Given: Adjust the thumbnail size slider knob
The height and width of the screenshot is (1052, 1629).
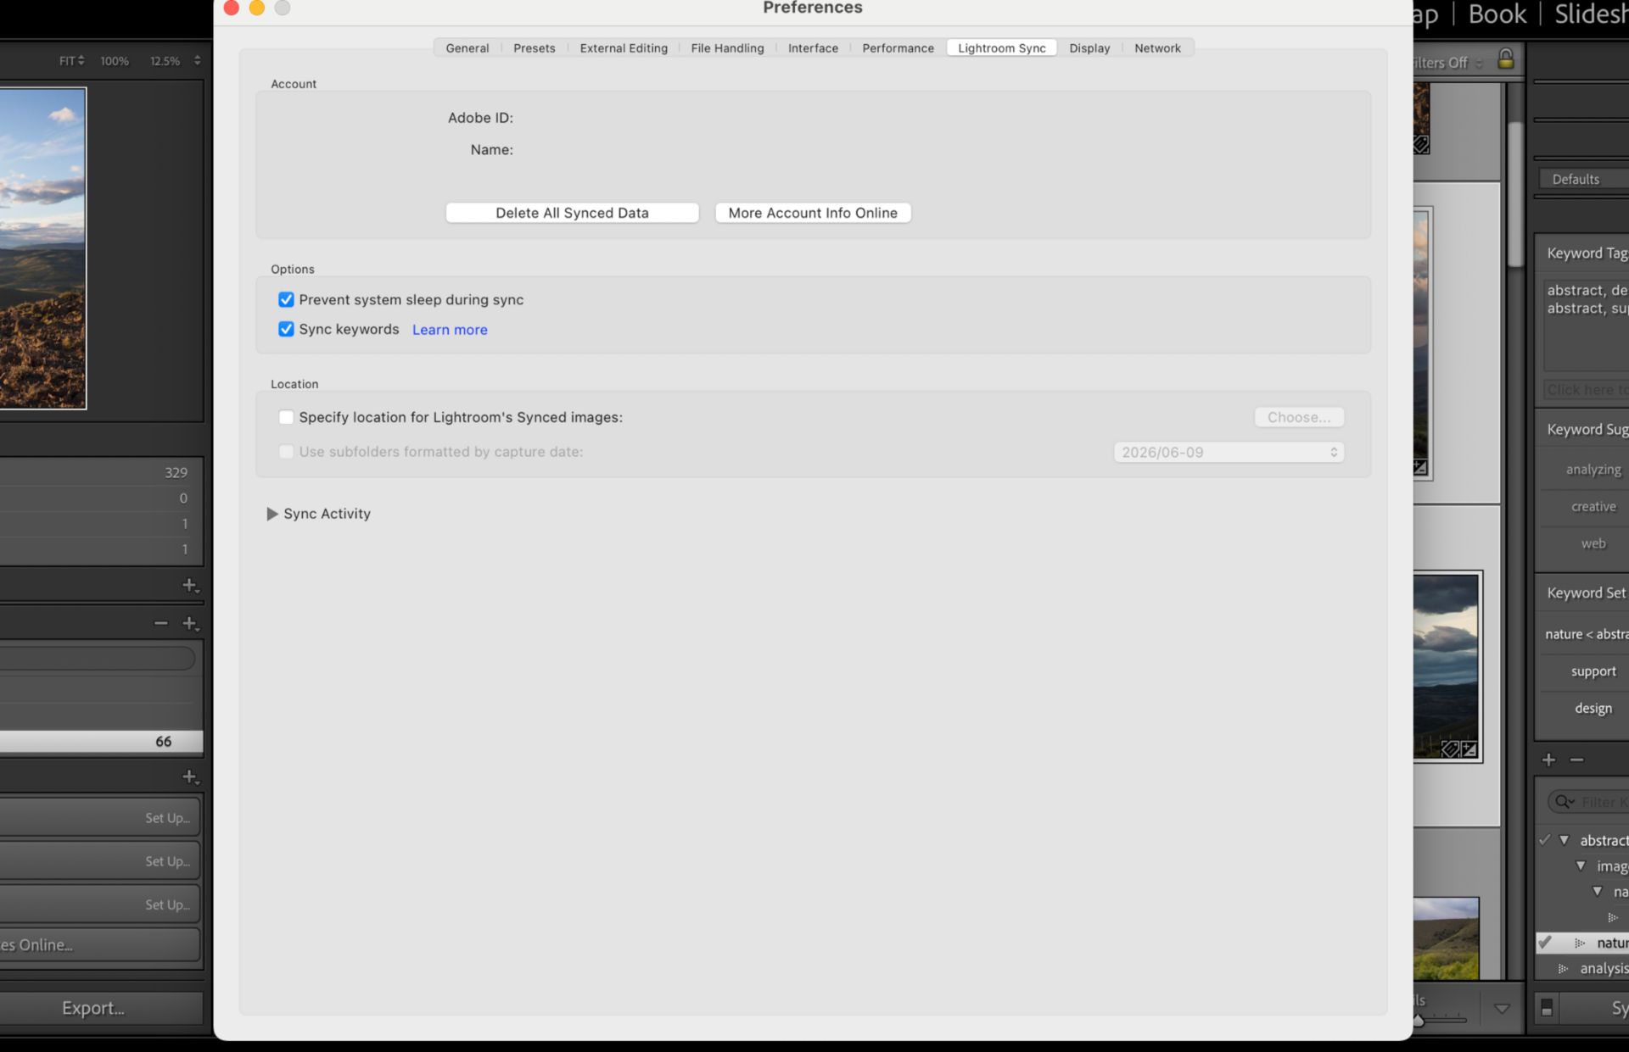Looking at the screenshot, I should [1418, 1021].
